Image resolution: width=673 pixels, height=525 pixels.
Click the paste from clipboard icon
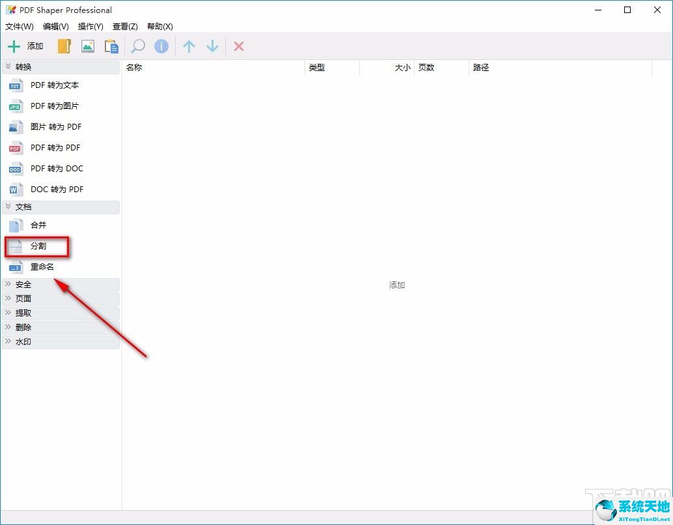tap(111, 46)
